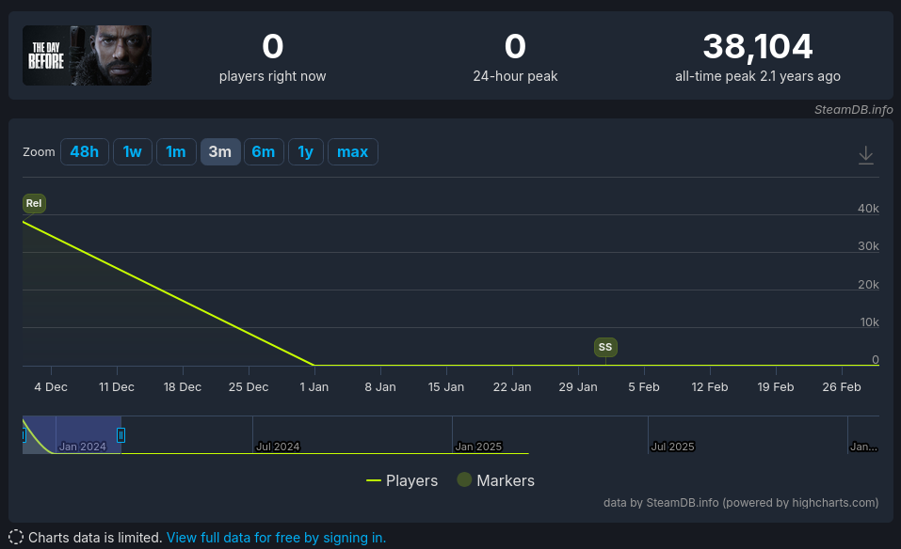901x549 pixels.
Task: Click the 15 Jan axis label
Action: (x=446, y=387)
